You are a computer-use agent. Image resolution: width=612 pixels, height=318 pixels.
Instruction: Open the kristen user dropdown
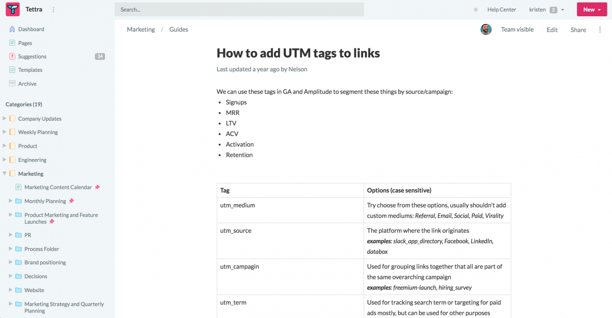[x=547, y=10]
